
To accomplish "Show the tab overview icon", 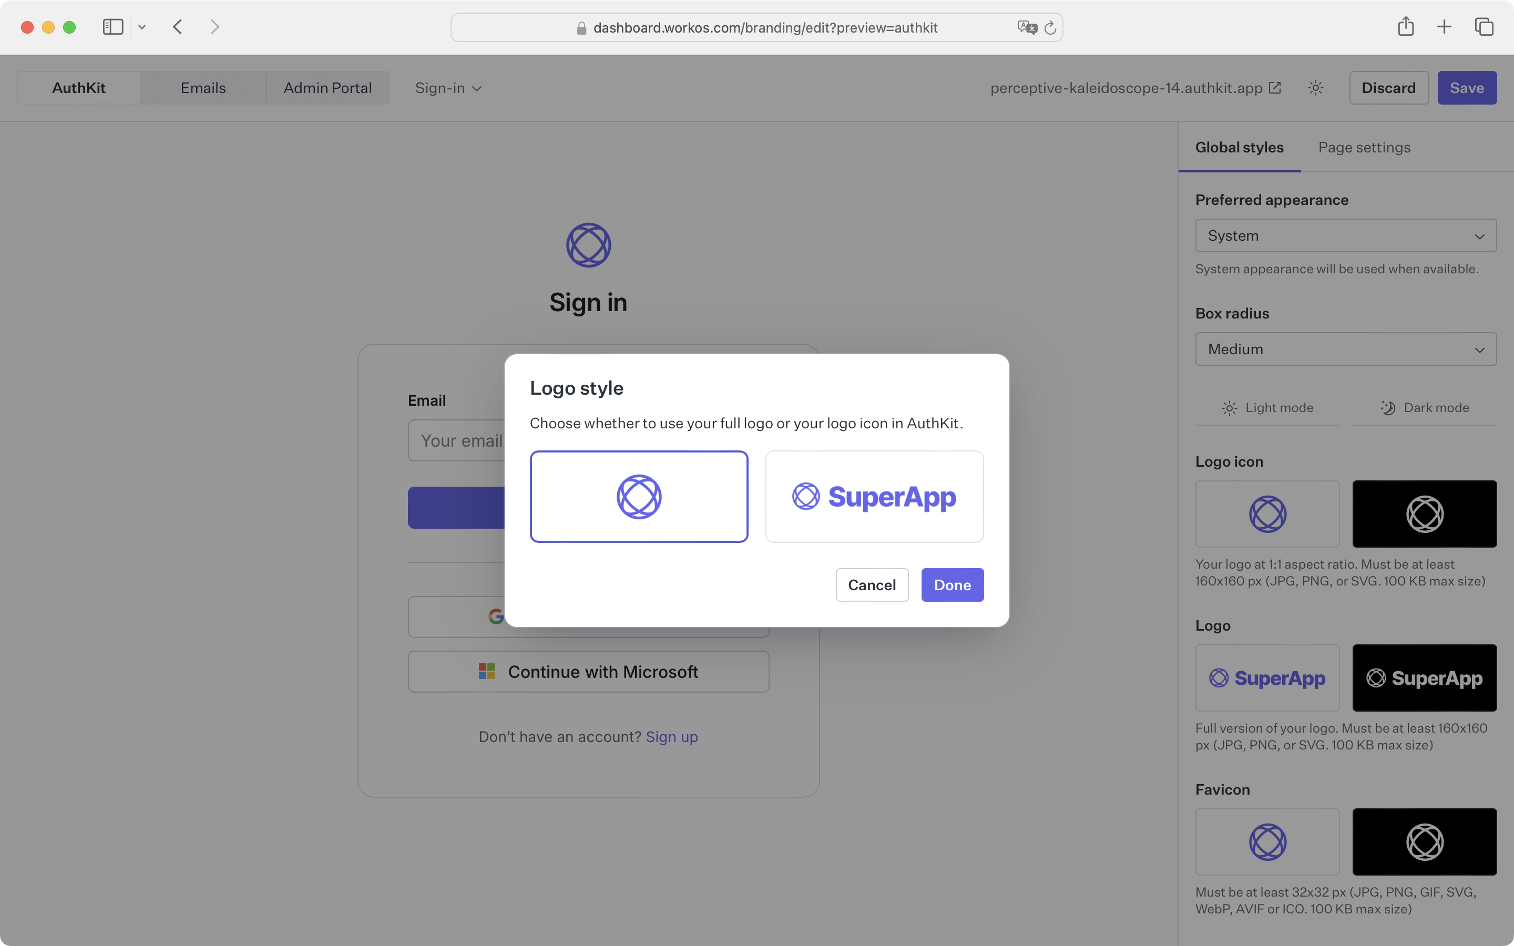I will tap(1484, 27).
